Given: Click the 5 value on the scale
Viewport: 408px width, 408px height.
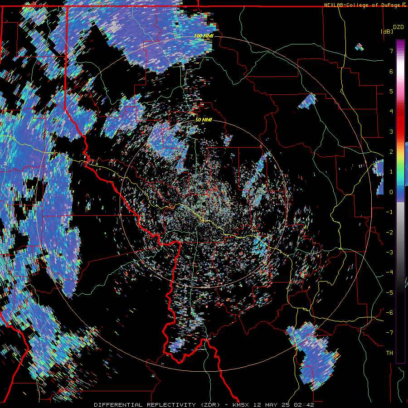Looking at the screenshot, I should [391, 91].
